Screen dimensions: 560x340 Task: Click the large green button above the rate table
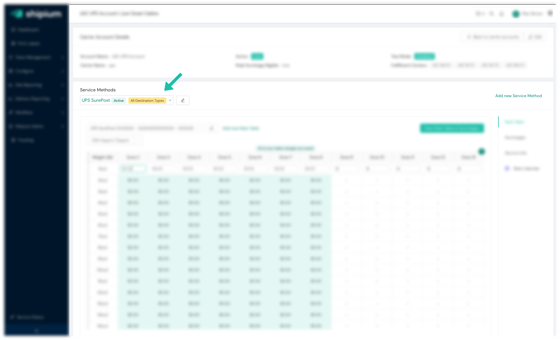pos(452,128)
